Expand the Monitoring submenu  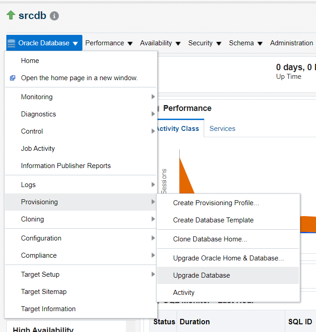(x=153, y=97)
